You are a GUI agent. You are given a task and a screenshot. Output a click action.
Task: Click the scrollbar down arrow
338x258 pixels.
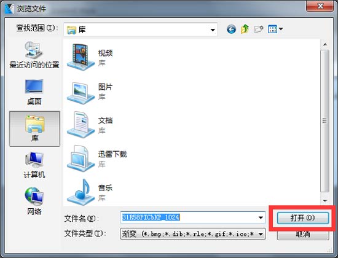click(325, 201)
